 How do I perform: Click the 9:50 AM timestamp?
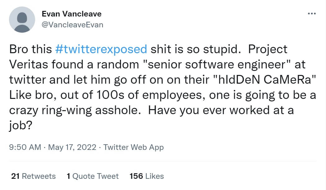click(x=25, y=147)
